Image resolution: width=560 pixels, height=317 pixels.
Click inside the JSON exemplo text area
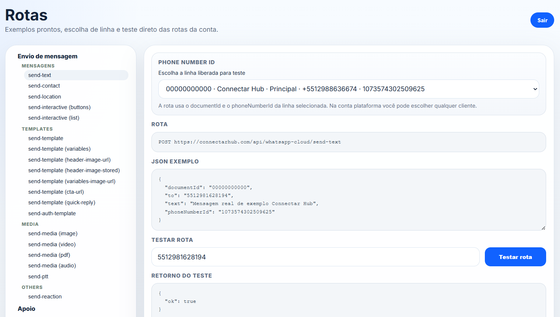[x=348, y=200]
